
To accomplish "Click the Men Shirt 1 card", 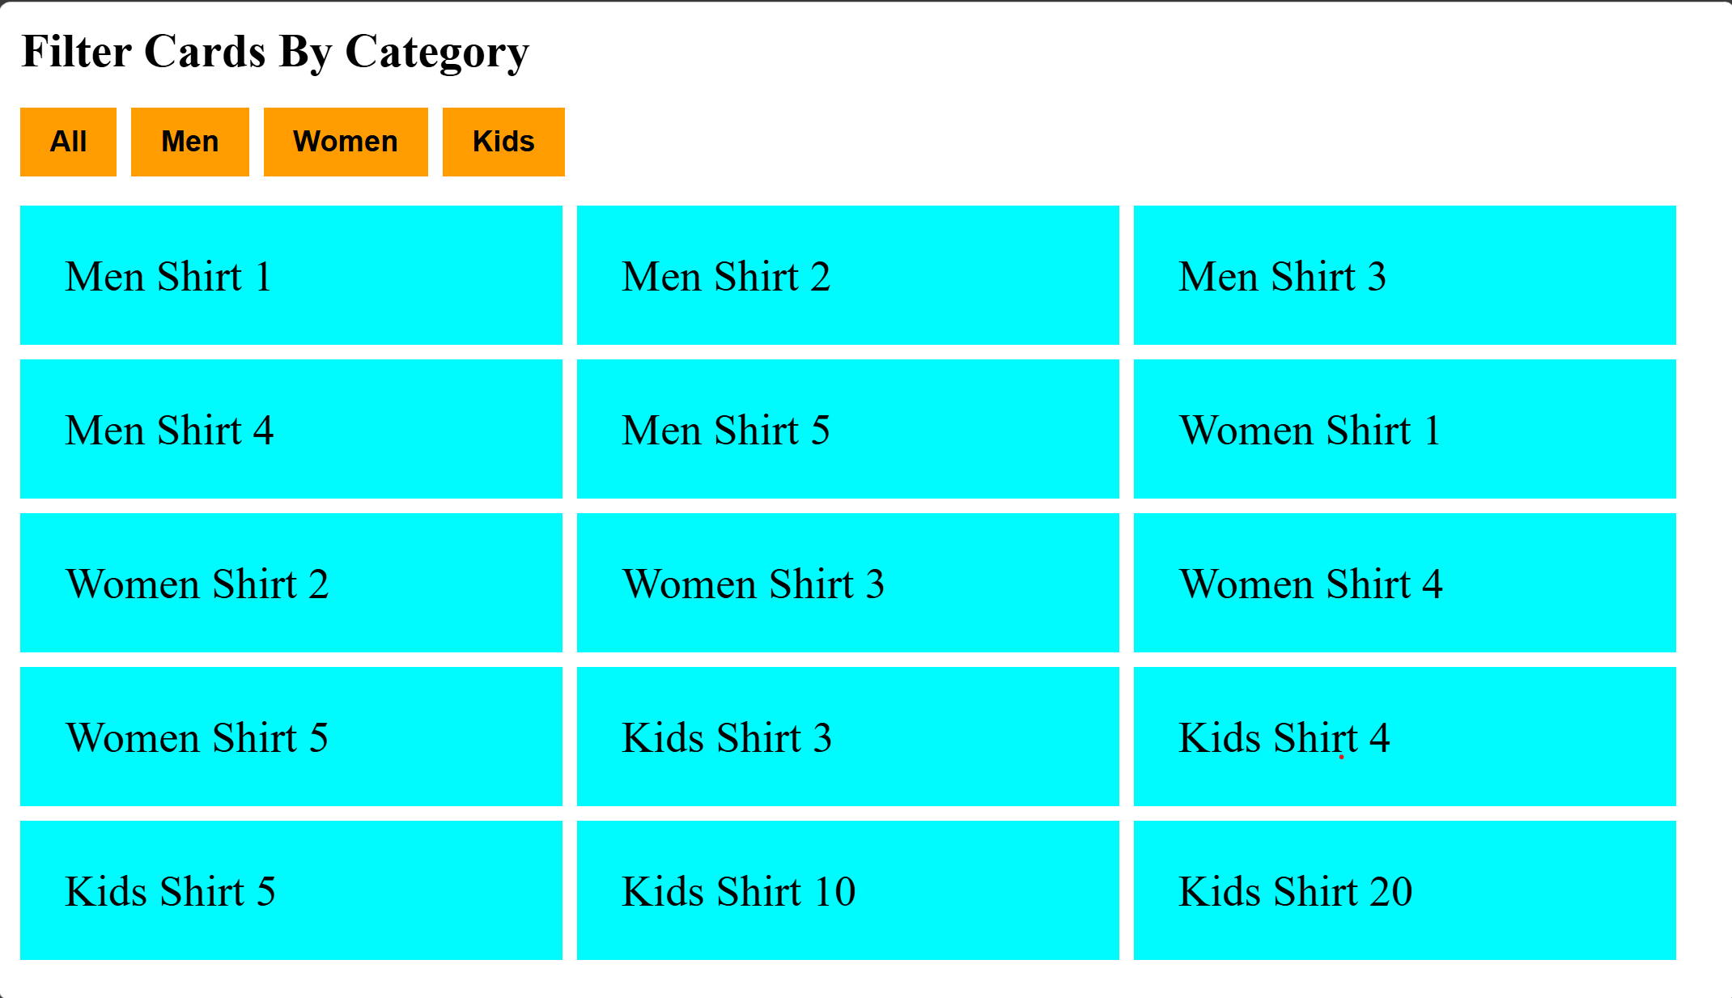I will (291, 275).
